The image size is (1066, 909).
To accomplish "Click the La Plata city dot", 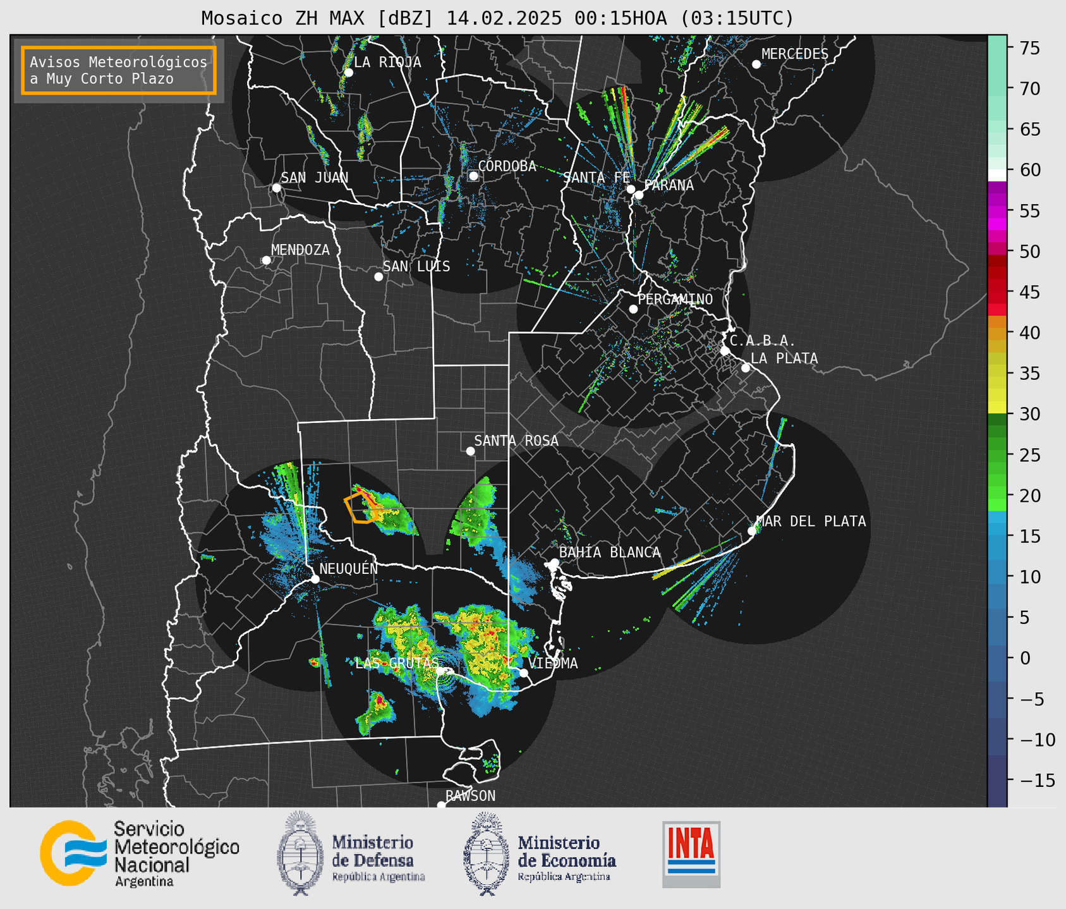I will (x=746, y=368).
